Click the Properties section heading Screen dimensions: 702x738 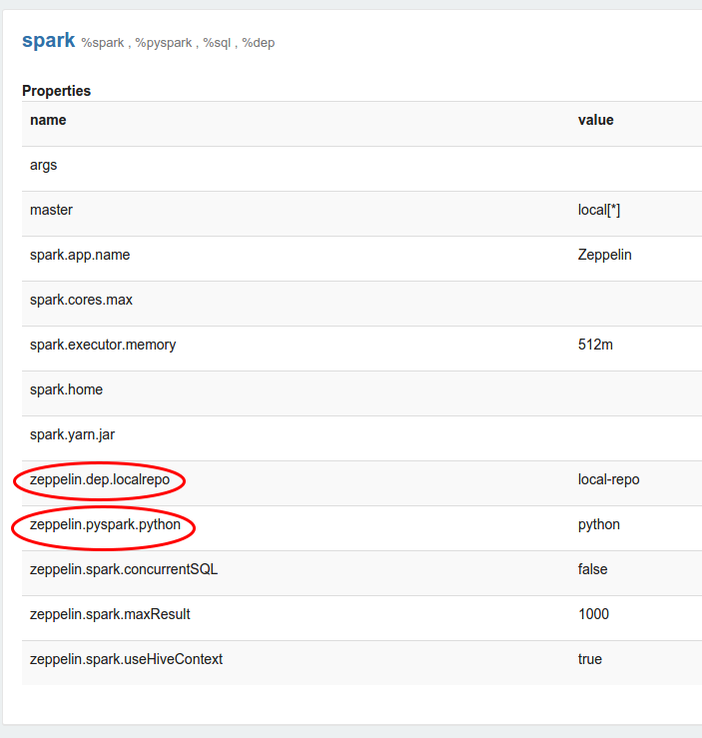click(x=56, y=91)
